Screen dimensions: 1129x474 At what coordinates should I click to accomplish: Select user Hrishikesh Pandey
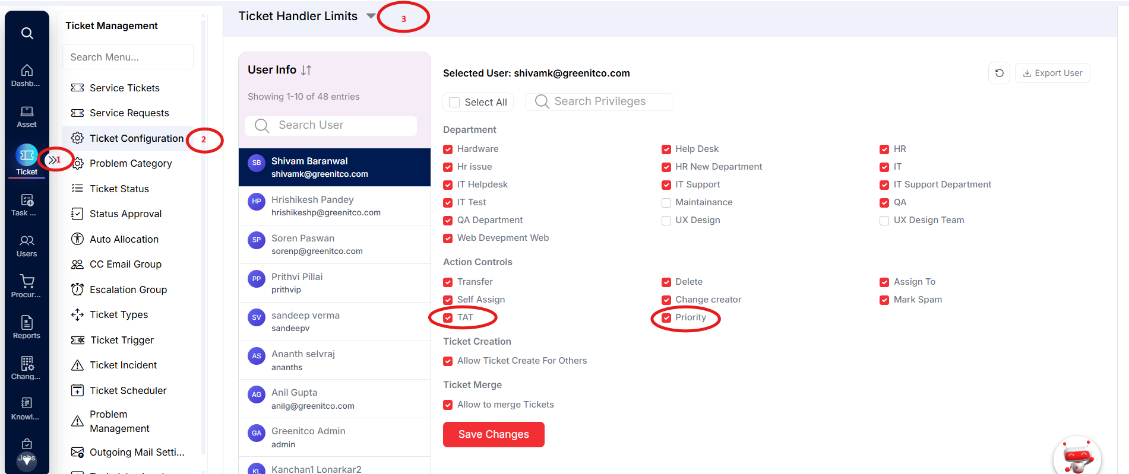[334, 206]
